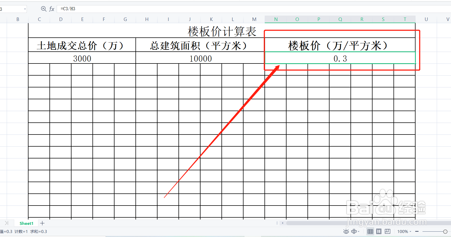Switch to page break preview icon

tap(388, 231)
